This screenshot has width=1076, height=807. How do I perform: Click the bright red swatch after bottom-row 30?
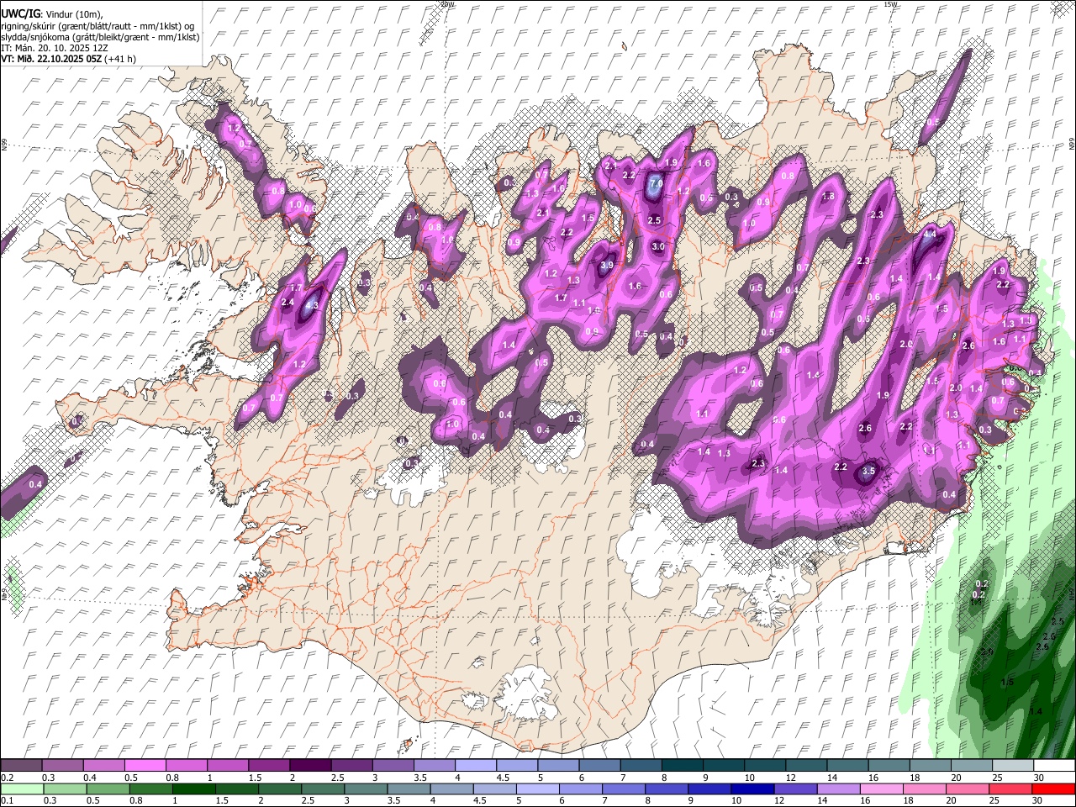pos(1053,789)
